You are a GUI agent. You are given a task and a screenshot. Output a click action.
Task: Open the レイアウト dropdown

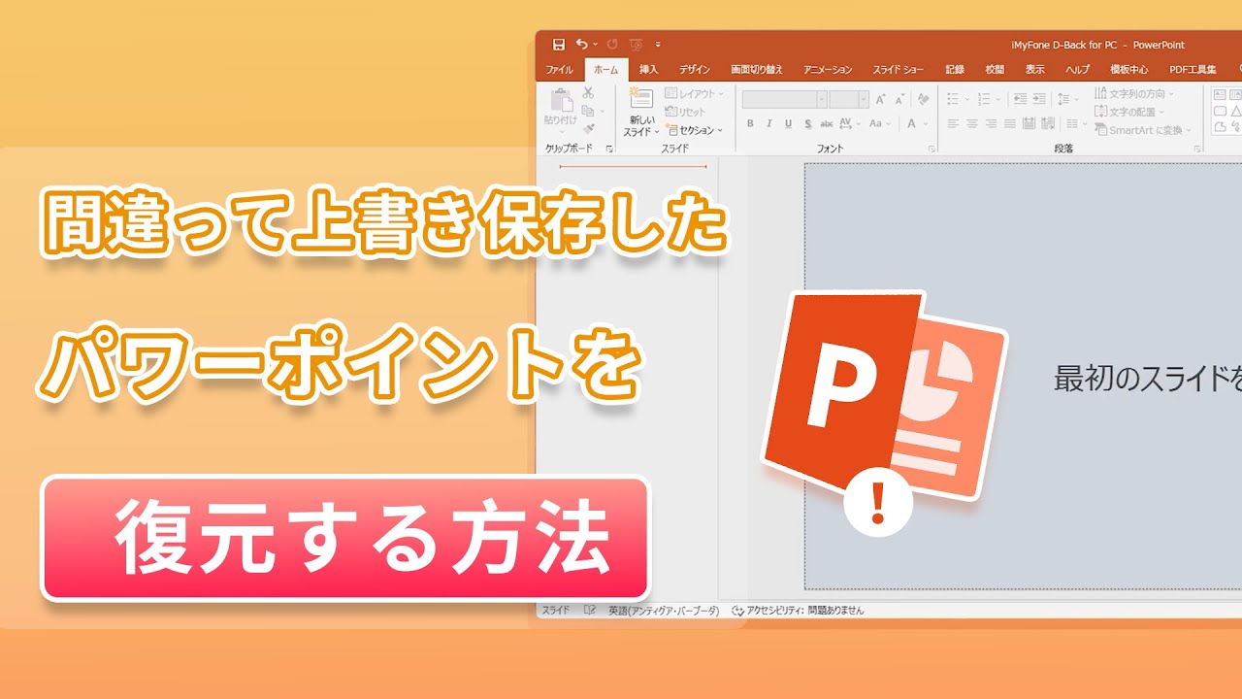point(696,93)
